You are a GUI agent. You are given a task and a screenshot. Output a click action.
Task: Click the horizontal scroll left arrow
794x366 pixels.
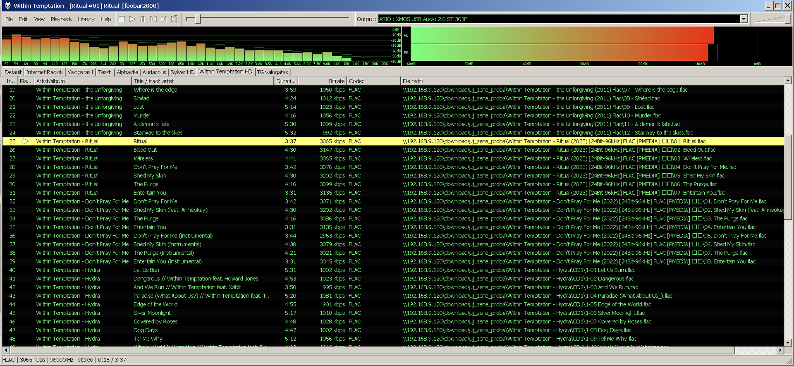[6, 350]
